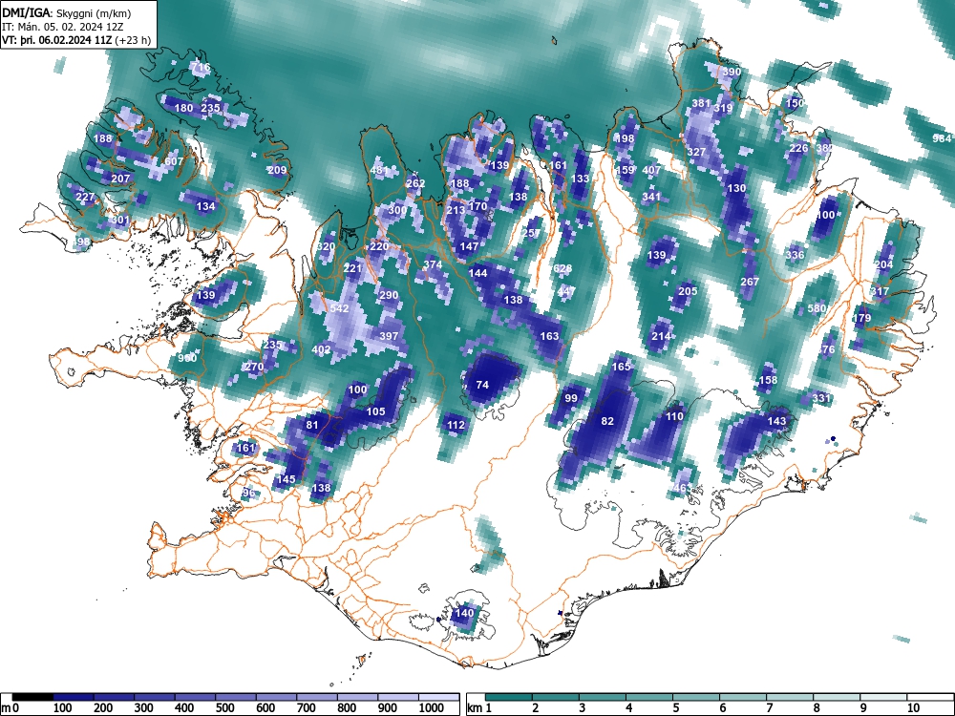The image size is (955, 716).
Task: Click the visibility value 140 in the south
Action: click(x=465, y=613)
